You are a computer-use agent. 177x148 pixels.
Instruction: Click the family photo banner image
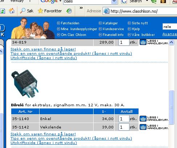click(33, 28)
